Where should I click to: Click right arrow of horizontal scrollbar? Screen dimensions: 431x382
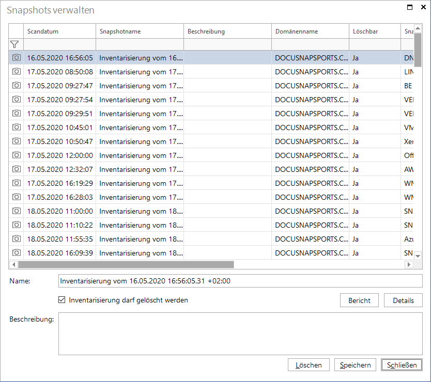[x=409, y=264]
